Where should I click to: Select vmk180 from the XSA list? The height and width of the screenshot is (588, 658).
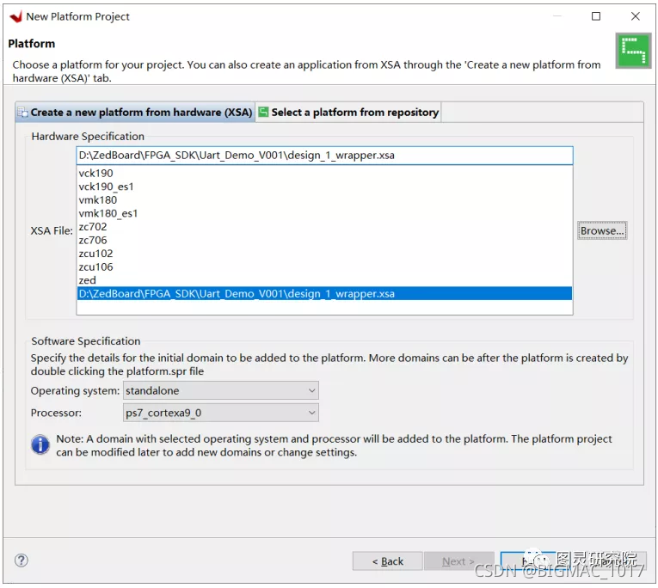(x=324, y=200)
